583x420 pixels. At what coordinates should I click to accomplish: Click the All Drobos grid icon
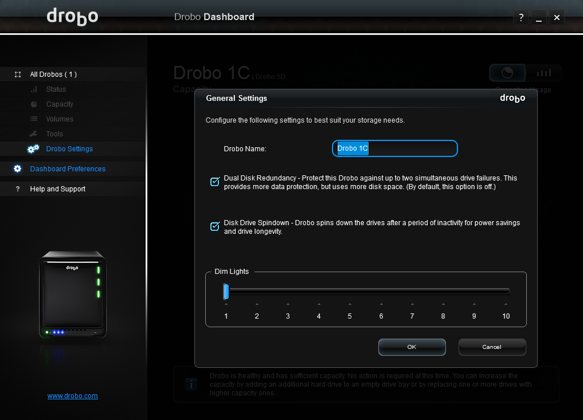(17, 74)
